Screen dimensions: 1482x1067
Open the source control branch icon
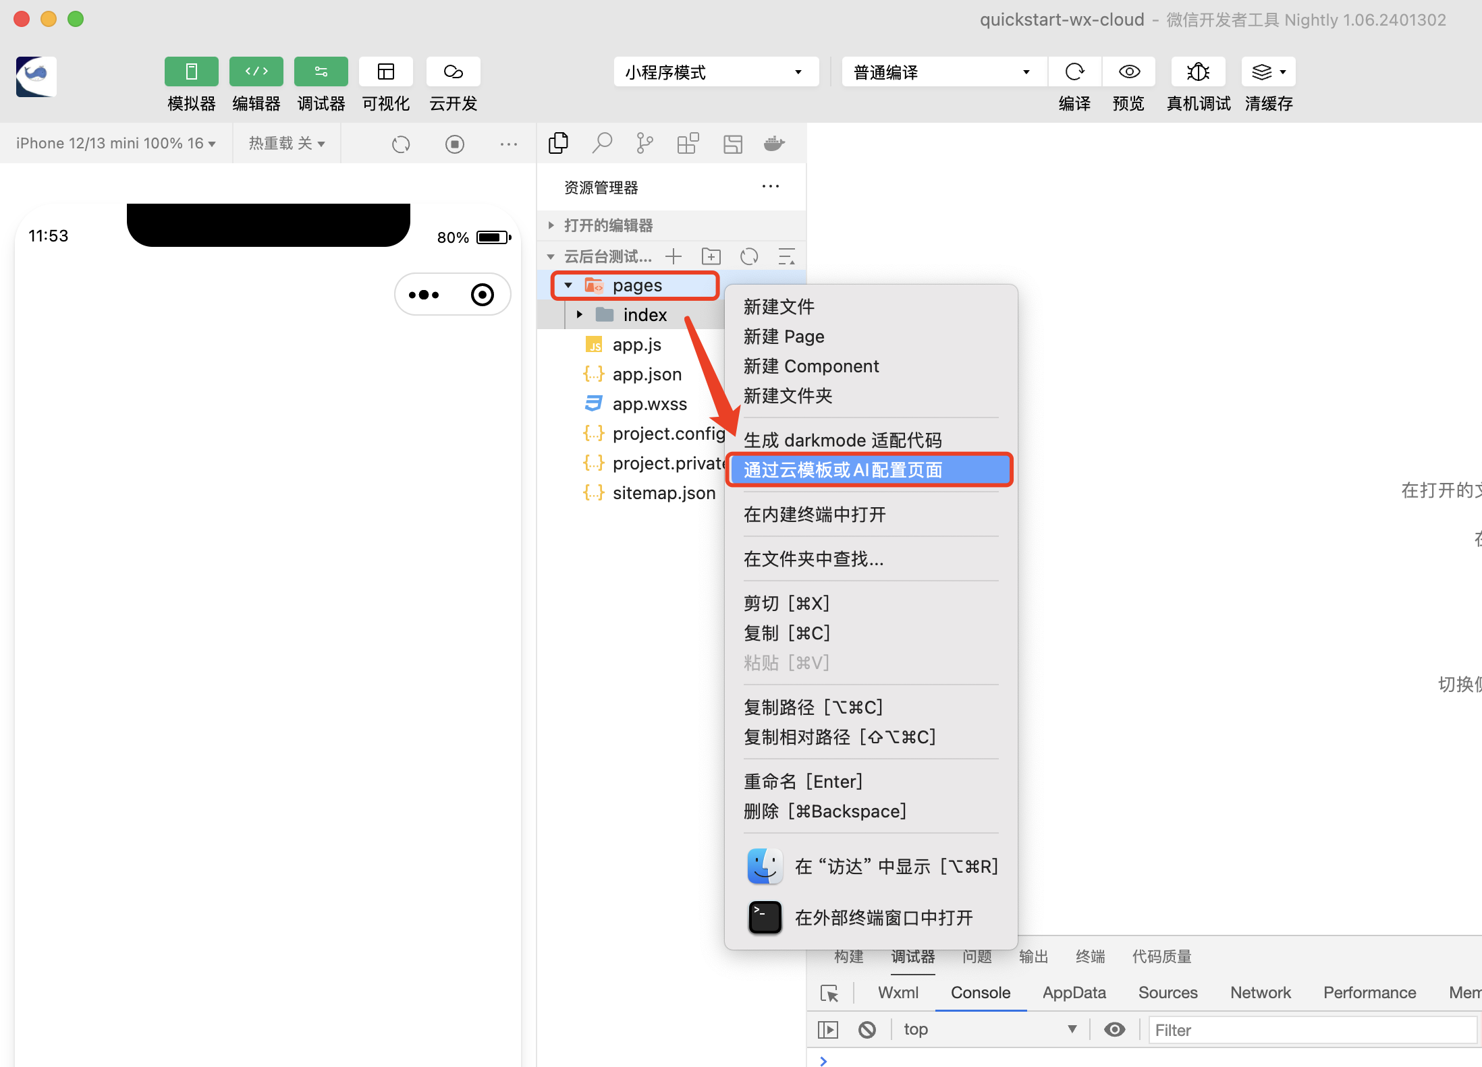tap(644, 143)
